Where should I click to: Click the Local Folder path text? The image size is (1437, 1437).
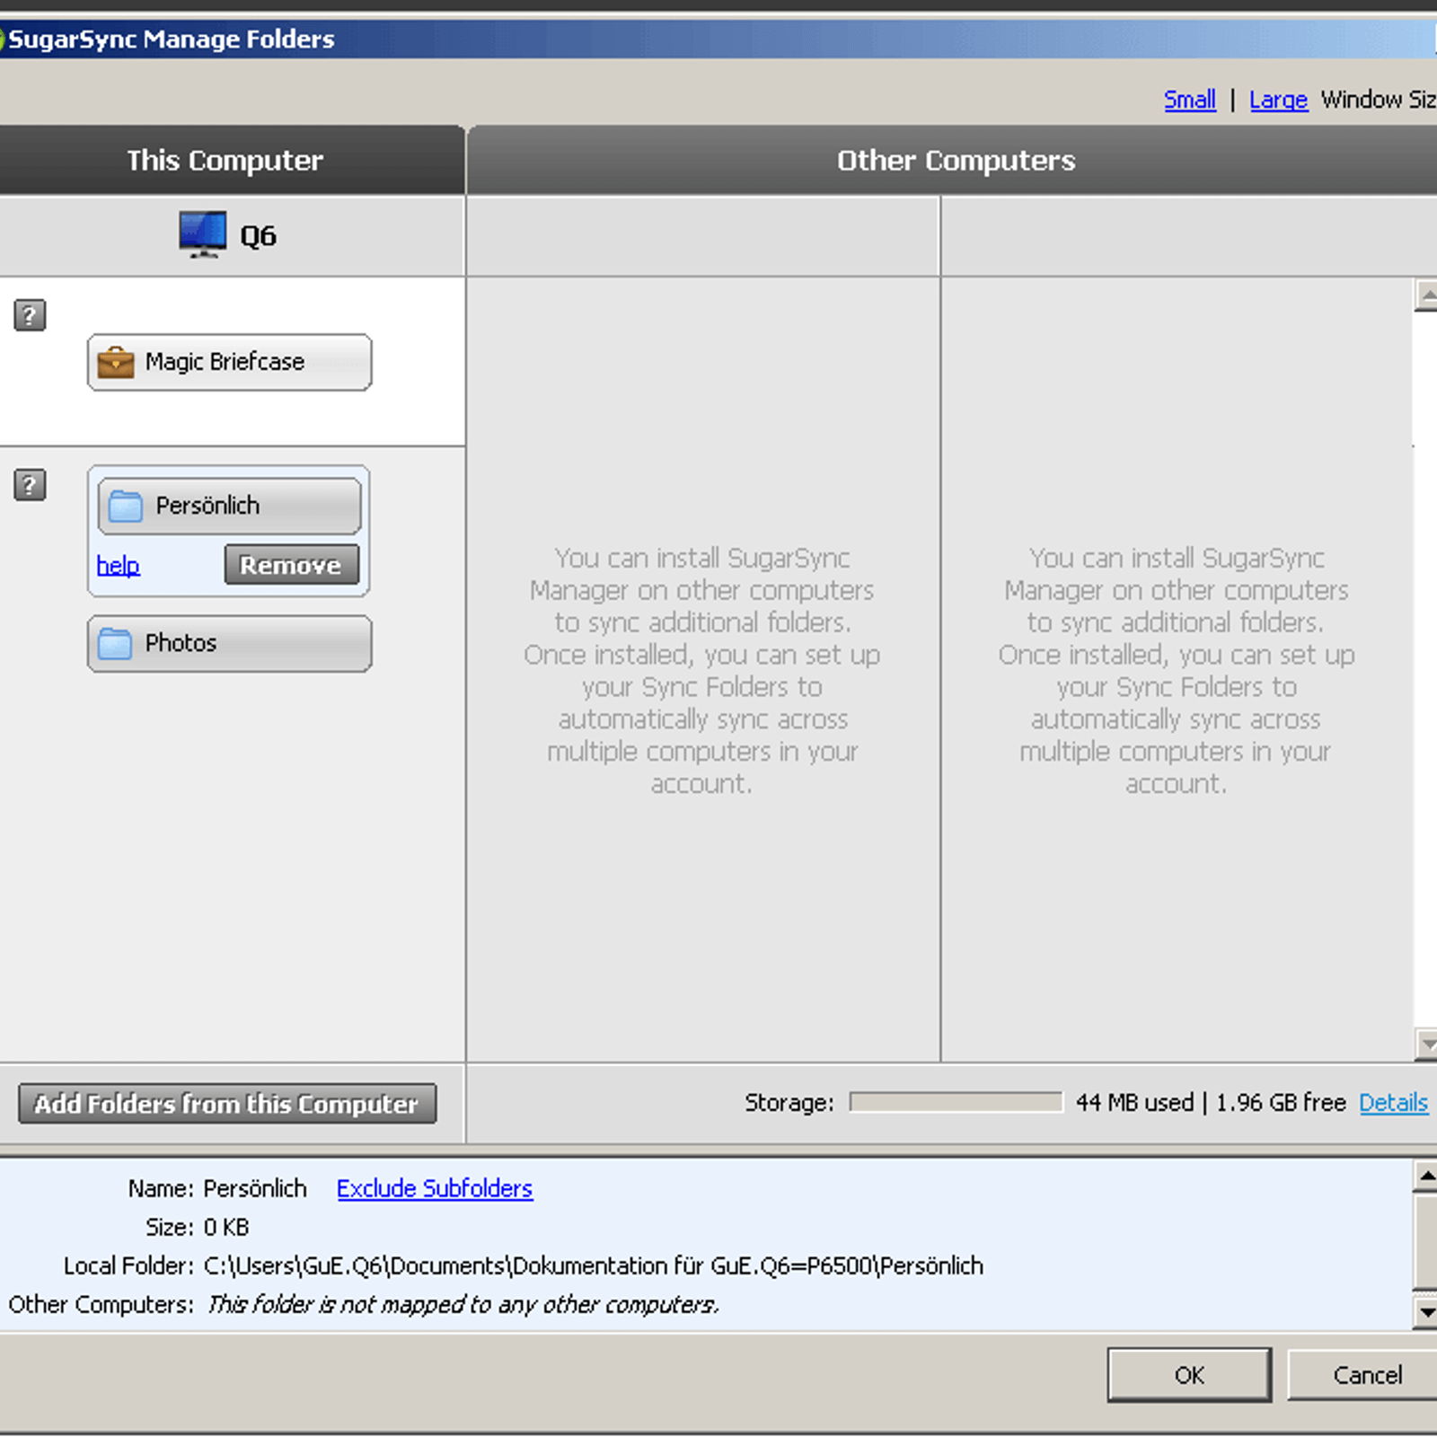tap(594, 1265)
